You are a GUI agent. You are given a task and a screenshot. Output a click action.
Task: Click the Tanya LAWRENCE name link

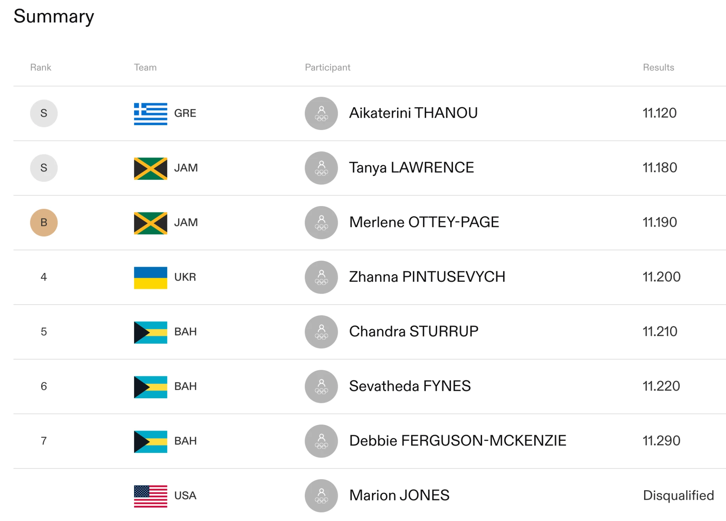click(411, 168)
